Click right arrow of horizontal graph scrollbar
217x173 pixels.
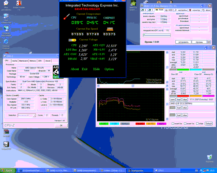click(167, 86)
